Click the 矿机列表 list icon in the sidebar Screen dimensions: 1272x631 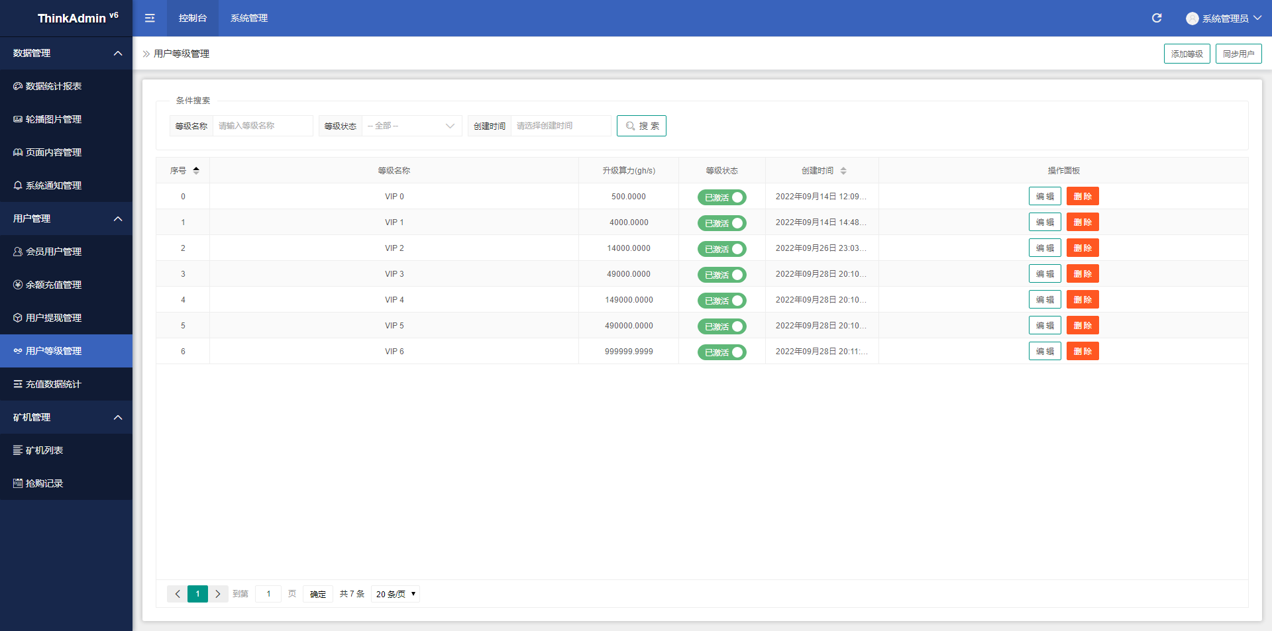coord(18,450)
